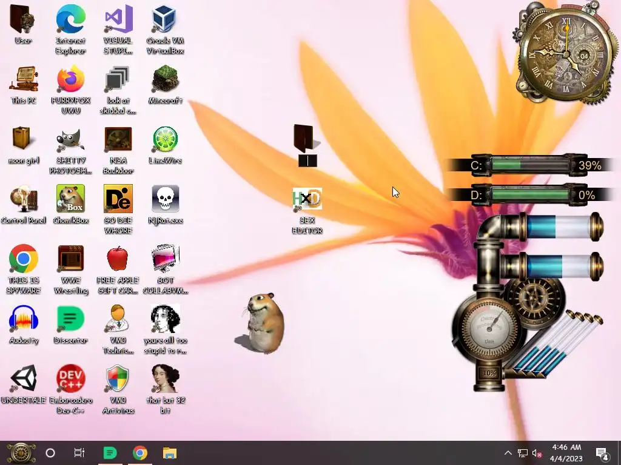This screenshot has width=621, height=465.
Task: Launch the Audacity shortcut
Action: pyautogui.click(x=23, y=318)
